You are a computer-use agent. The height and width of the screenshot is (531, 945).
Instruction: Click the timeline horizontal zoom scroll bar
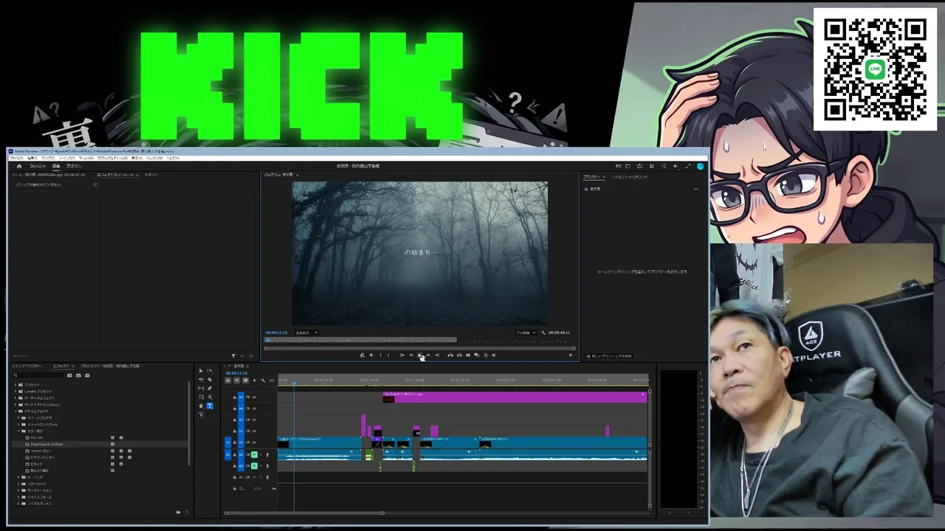[x=304, y=513]
